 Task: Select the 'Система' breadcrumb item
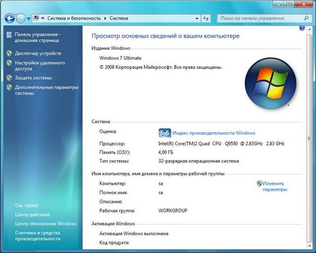[119, 18]
